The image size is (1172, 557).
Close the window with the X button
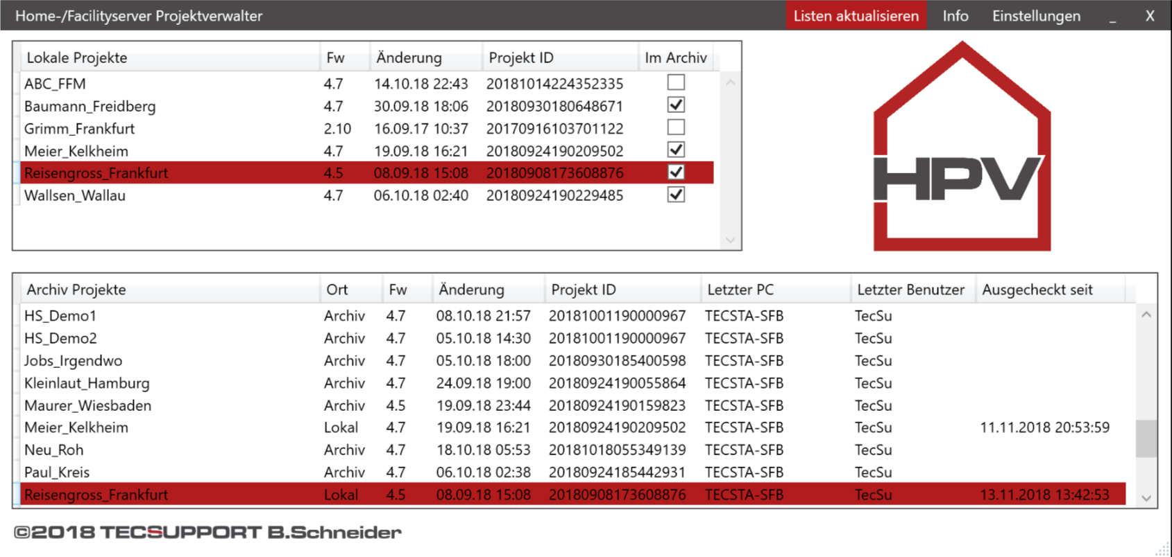coord(1150,16)
